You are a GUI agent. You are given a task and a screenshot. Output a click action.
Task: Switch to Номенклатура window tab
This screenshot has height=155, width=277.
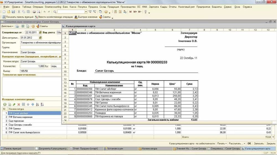tap(150, 149)
